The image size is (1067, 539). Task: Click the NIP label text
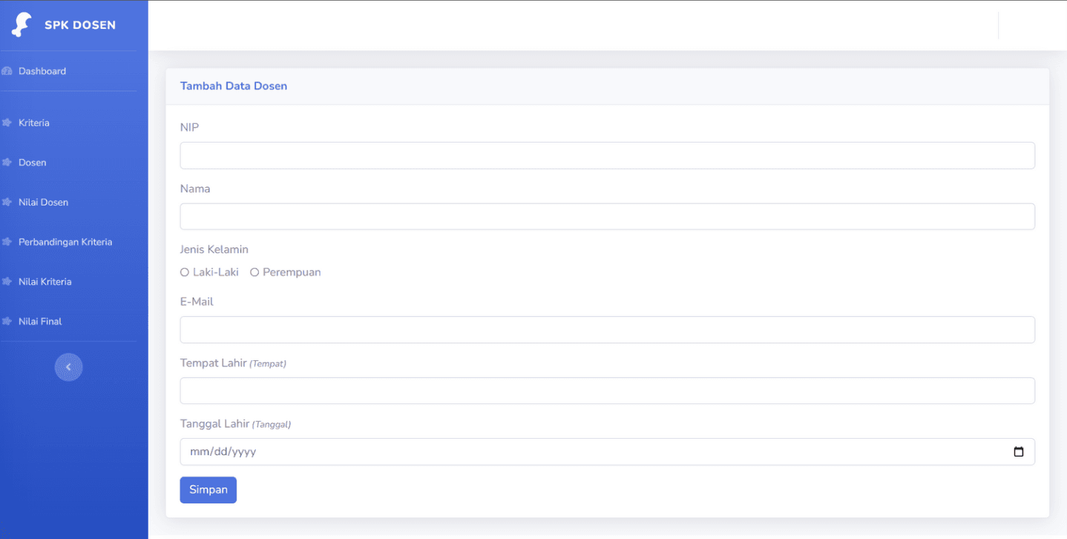pos(190,128)
